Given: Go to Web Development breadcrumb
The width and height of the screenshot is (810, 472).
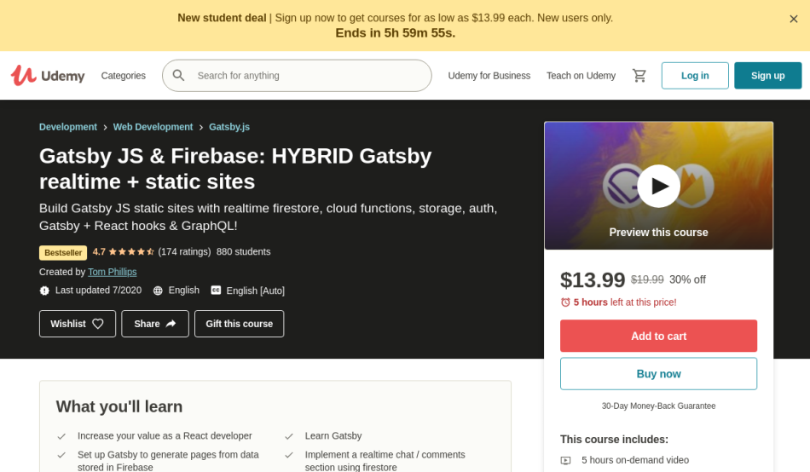Looking at the screenshot, I should point(153,127).
